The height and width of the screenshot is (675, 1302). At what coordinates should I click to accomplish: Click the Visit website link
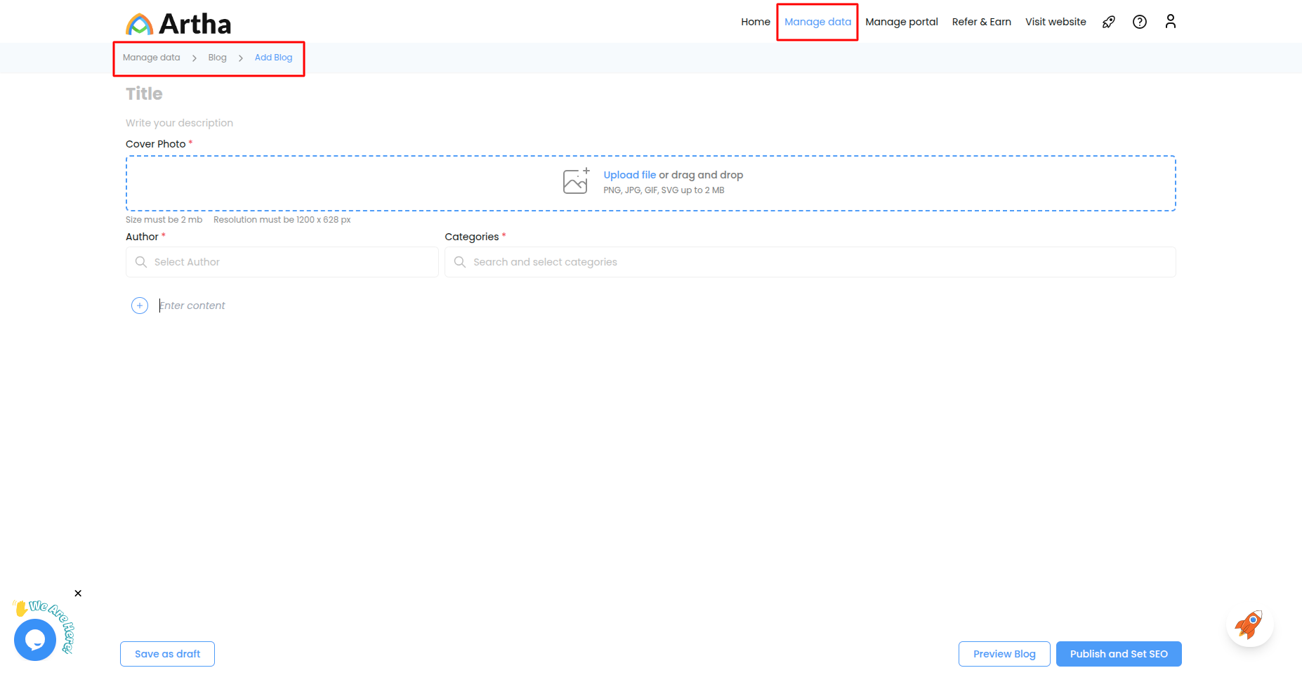tap(1055, 22)
